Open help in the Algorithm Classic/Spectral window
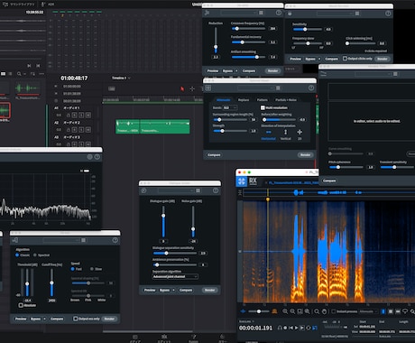 pos(115,240)
